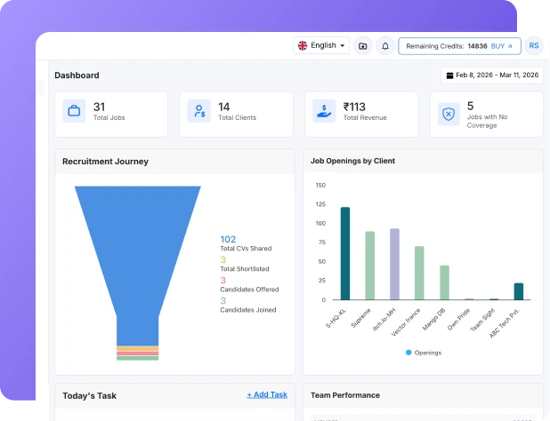Click the Jobs with No Coverage shield icon

point(449,113)
